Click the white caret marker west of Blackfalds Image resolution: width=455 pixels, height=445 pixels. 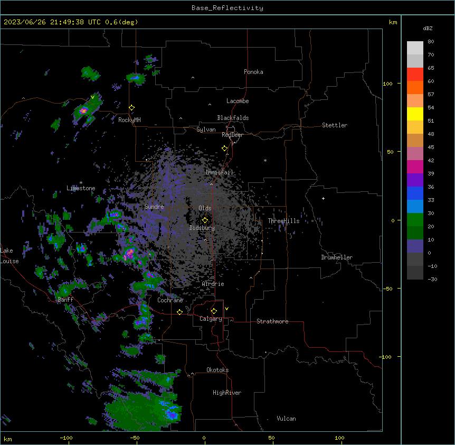point(181,118)
